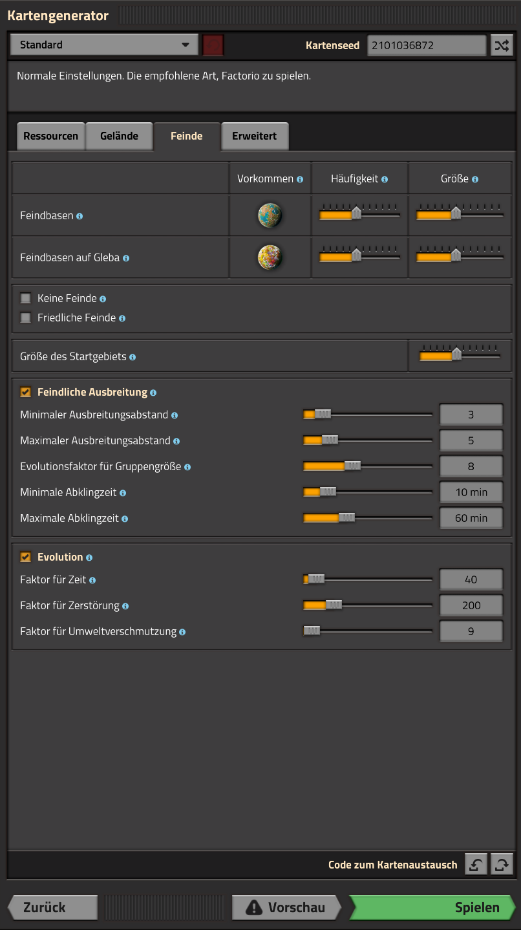Click info icon next to Evolution heading
The image size is (521, 930).
click(89, 557)
